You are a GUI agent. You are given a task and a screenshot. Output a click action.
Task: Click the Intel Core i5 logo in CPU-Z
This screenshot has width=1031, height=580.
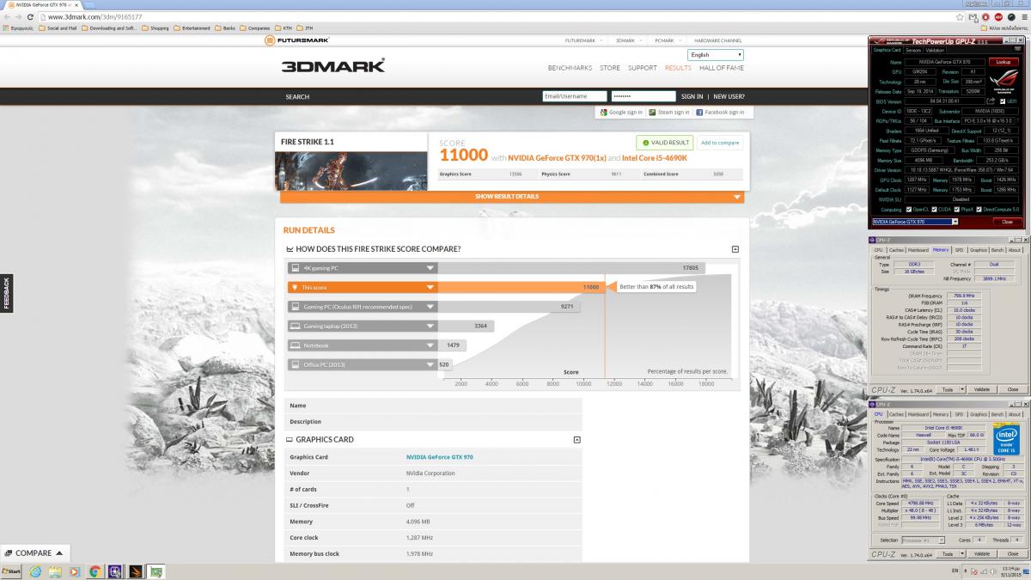point(1006,441)
